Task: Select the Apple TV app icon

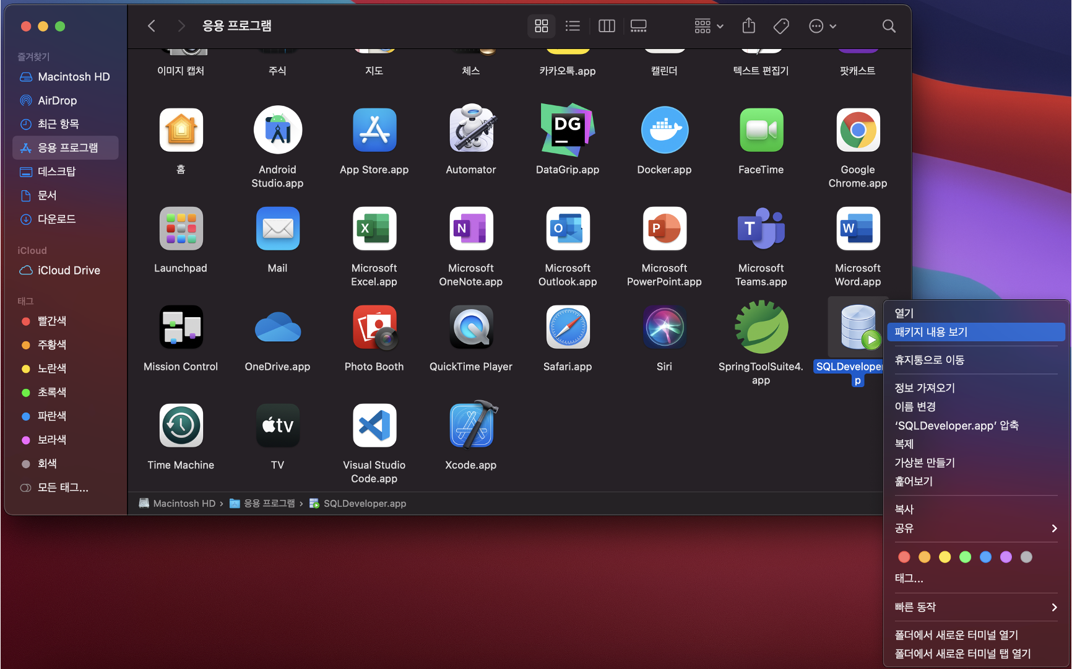Action: (277, 426)
